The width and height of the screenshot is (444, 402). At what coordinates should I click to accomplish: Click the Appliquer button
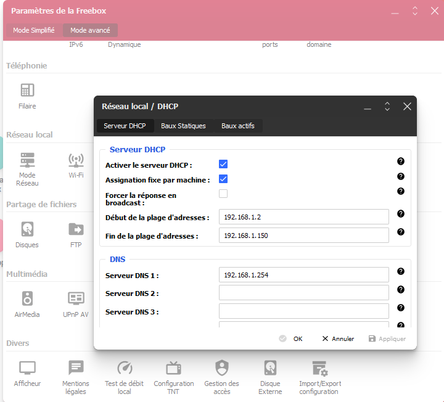coord(387,338)
